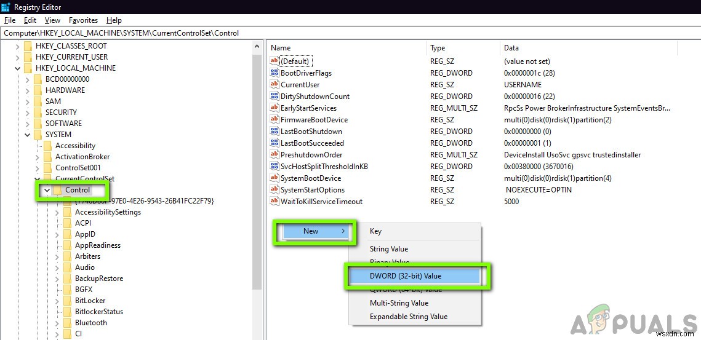Select the Arbiters key
Screen dimensions: 701x340
pos(87,256)
